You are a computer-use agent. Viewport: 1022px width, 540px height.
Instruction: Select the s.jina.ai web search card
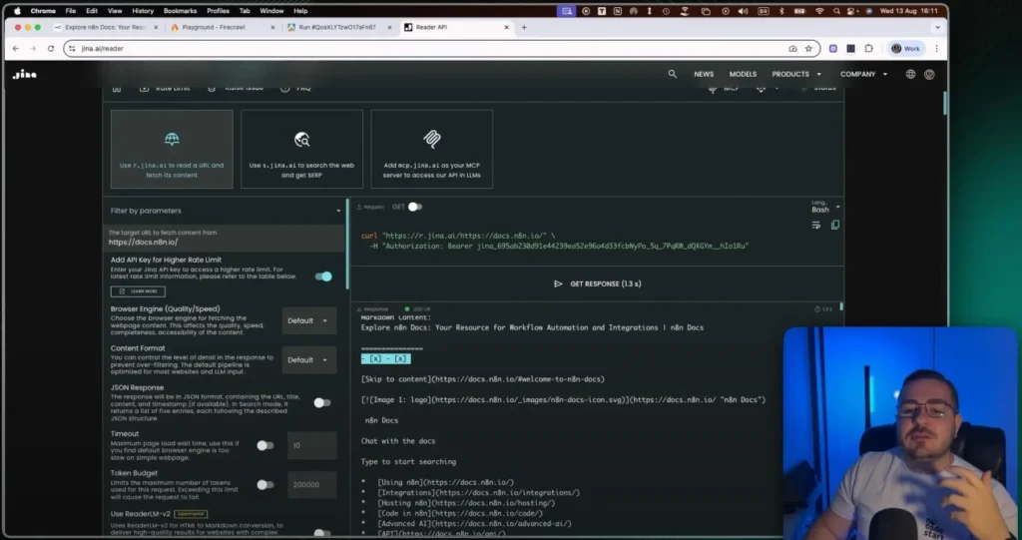click(301, 150)
